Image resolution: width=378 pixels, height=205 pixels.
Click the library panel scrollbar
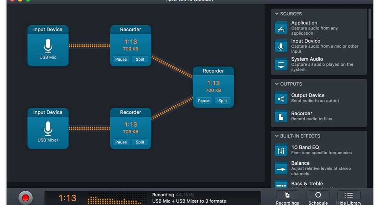tap(370, 24)
